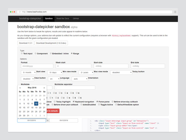Viewport: 186px width, 140px height.
Task: Select Embedded / inline type radio
Action: pyautogui.click(x=51, y=54)
